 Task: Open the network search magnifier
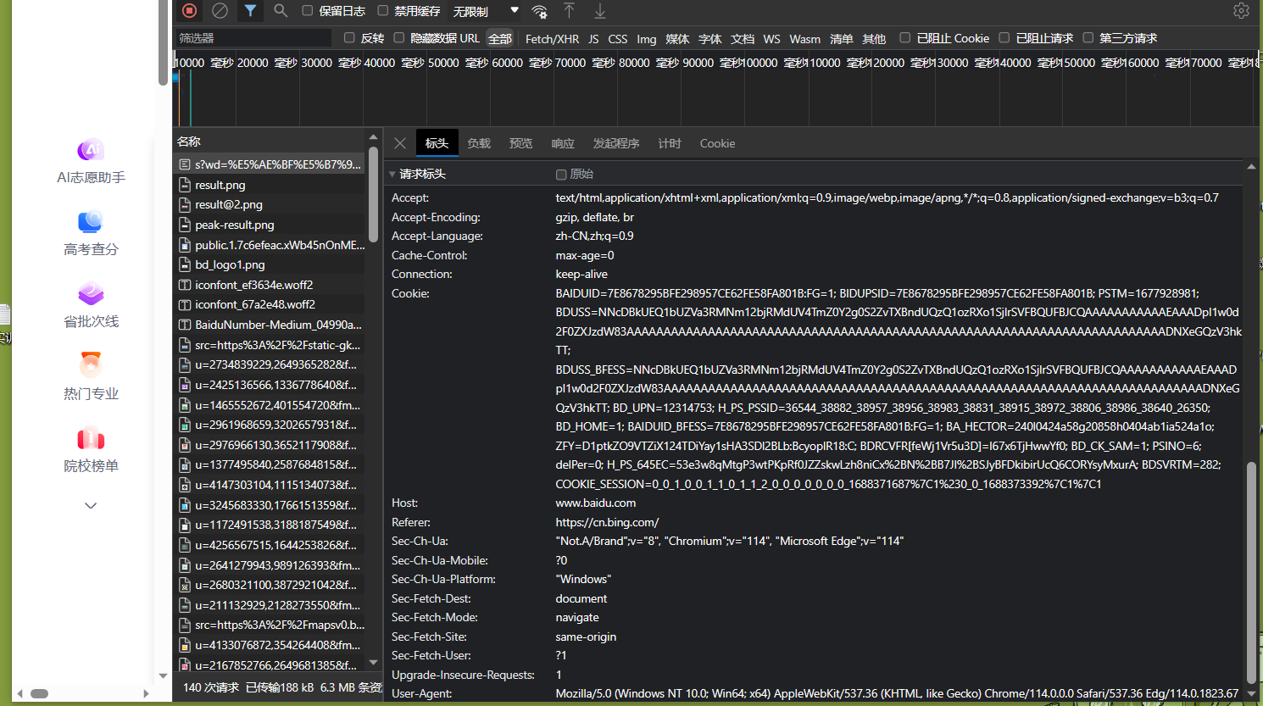[x=281, y=11]
